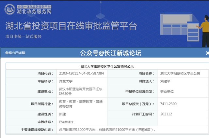
Task: Select the status value 已审核通过
Action: tap(66, 122)
